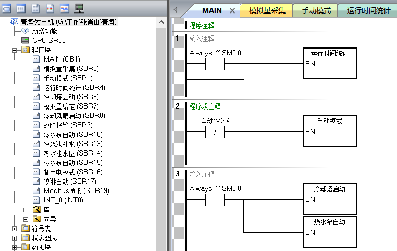Expand the 状态图表 folder
Viewport: 397px width, 251px height.
click(x=15, y=238)
